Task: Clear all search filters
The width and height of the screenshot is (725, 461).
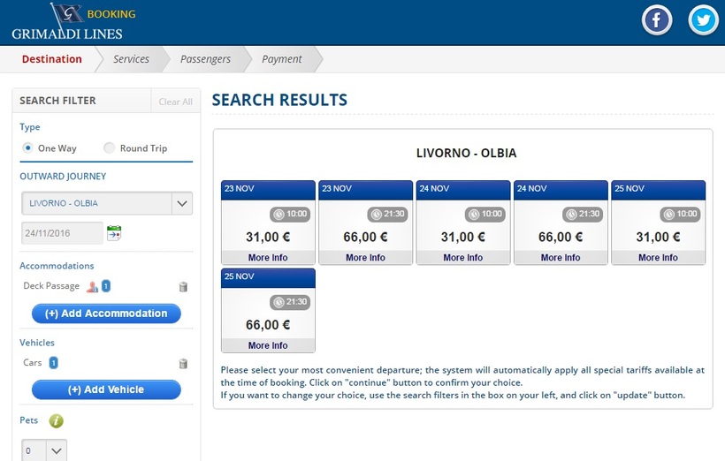Action: (175, 102)
